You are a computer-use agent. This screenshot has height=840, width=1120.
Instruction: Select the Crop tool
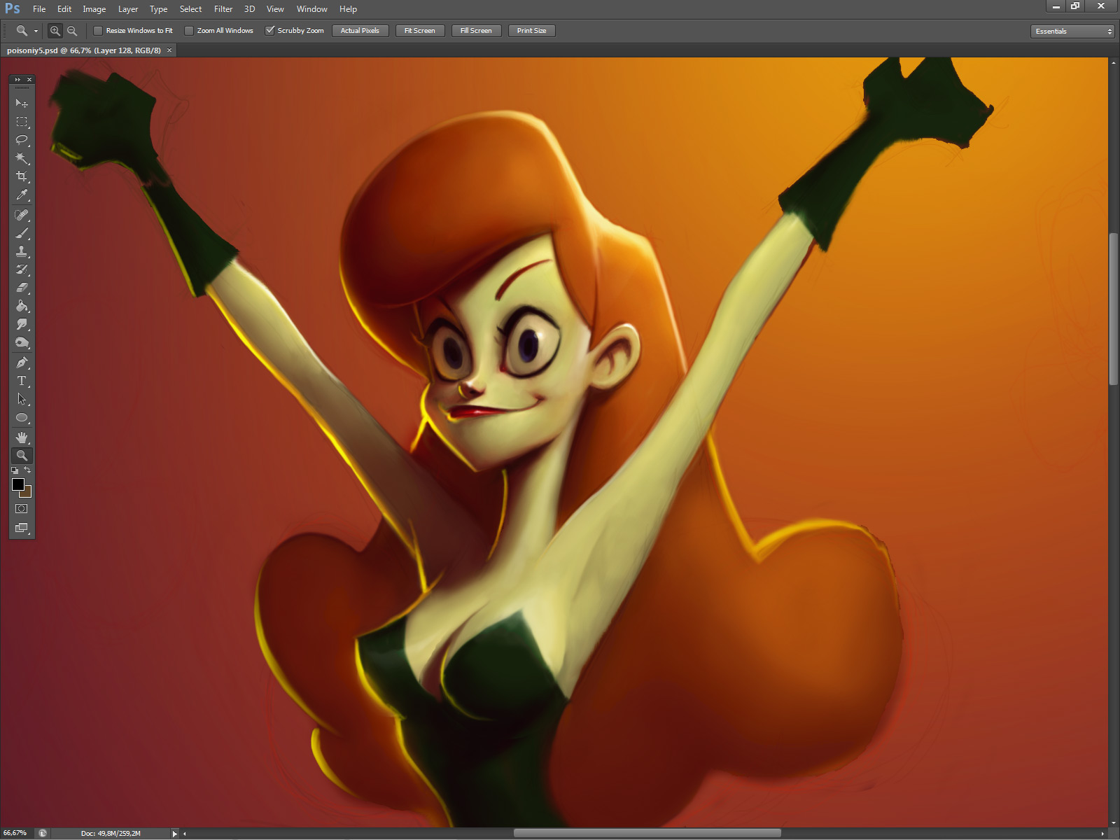pos(22,176)
